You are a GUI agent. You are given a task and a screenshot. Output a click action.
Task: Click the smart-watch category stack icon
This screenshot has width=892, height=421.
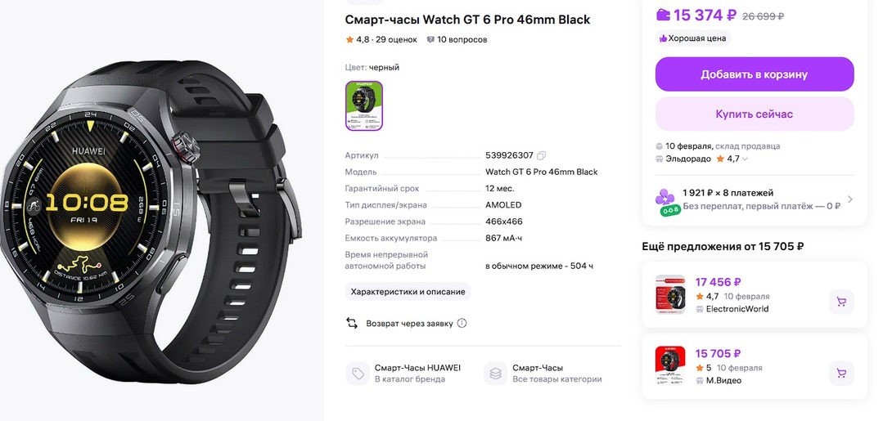tap(495, 374)
